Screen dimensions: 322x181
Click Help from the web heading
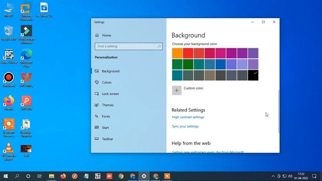(x=191, y=143)
